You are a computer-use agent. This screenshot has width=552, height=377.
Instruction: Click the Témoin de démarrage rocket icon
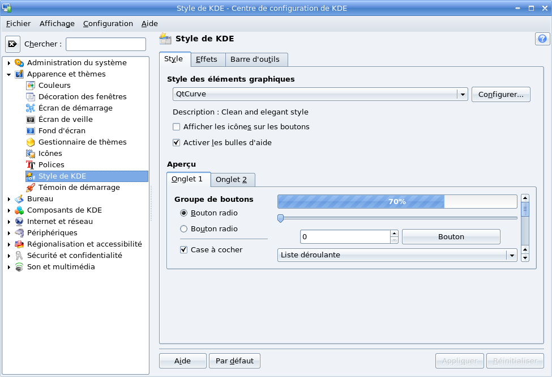[x=31, y=187]
